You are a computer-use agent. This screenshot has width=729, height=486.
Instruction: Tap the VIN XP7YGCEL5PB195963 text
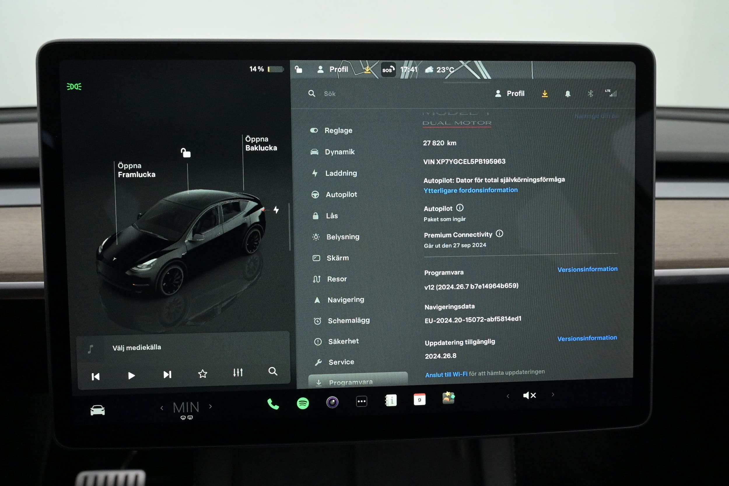click(x=464, y=162)
